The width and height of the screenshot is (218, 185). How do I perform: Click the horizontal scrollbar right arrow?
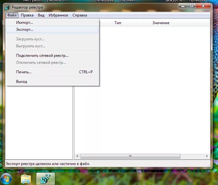207,156
